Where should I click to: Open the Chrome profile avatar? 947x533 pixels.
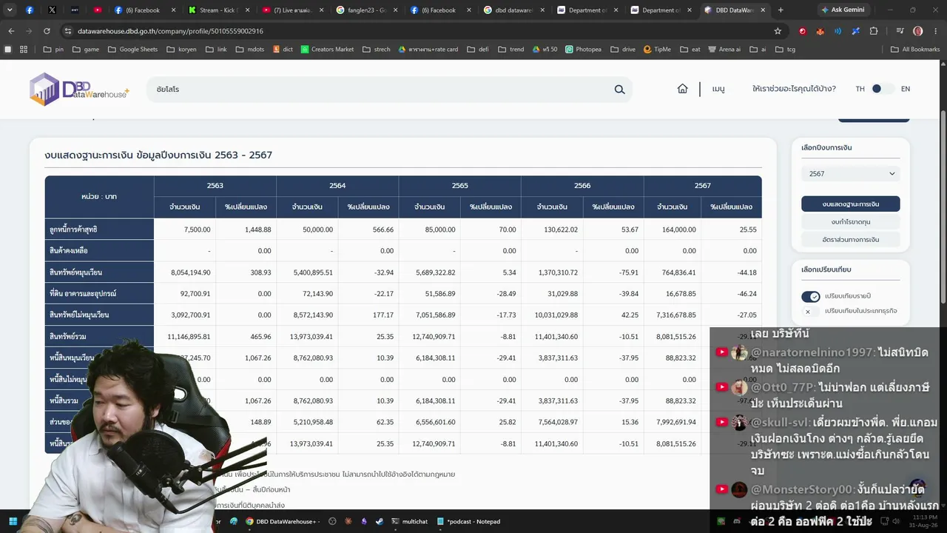[x=918, y=31]
